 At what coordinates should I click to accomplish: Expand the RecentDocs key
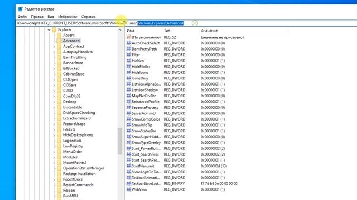click(54, 179)
